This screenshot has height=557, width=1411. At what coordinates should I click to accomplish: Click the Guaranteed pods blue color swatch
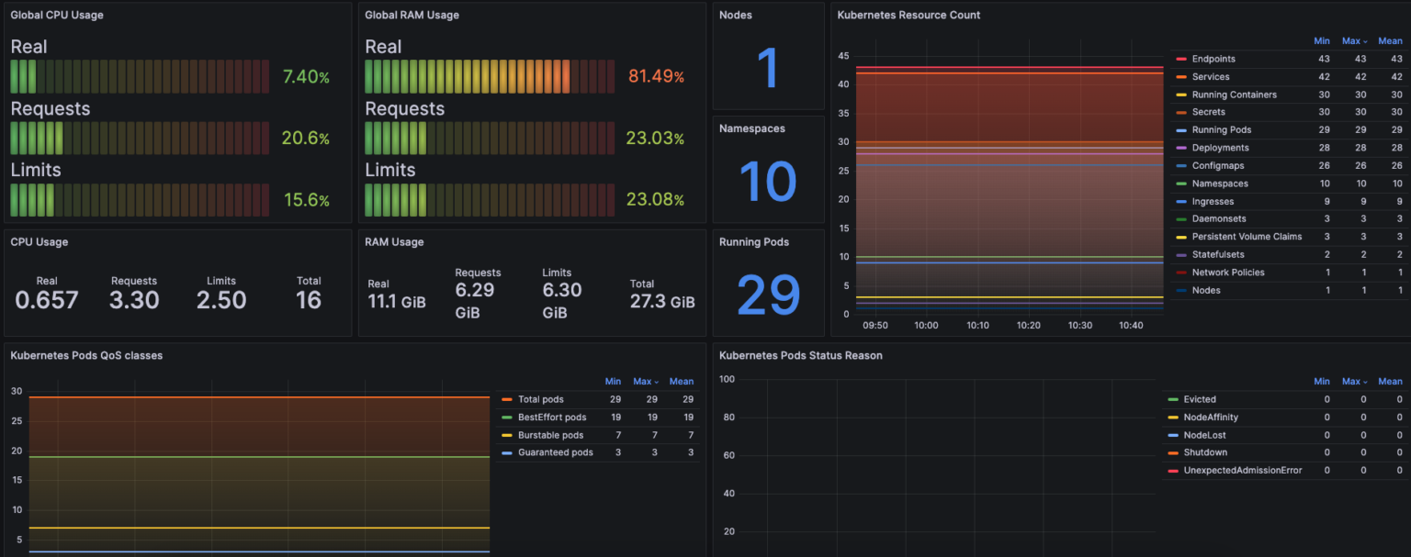point(507,452)
